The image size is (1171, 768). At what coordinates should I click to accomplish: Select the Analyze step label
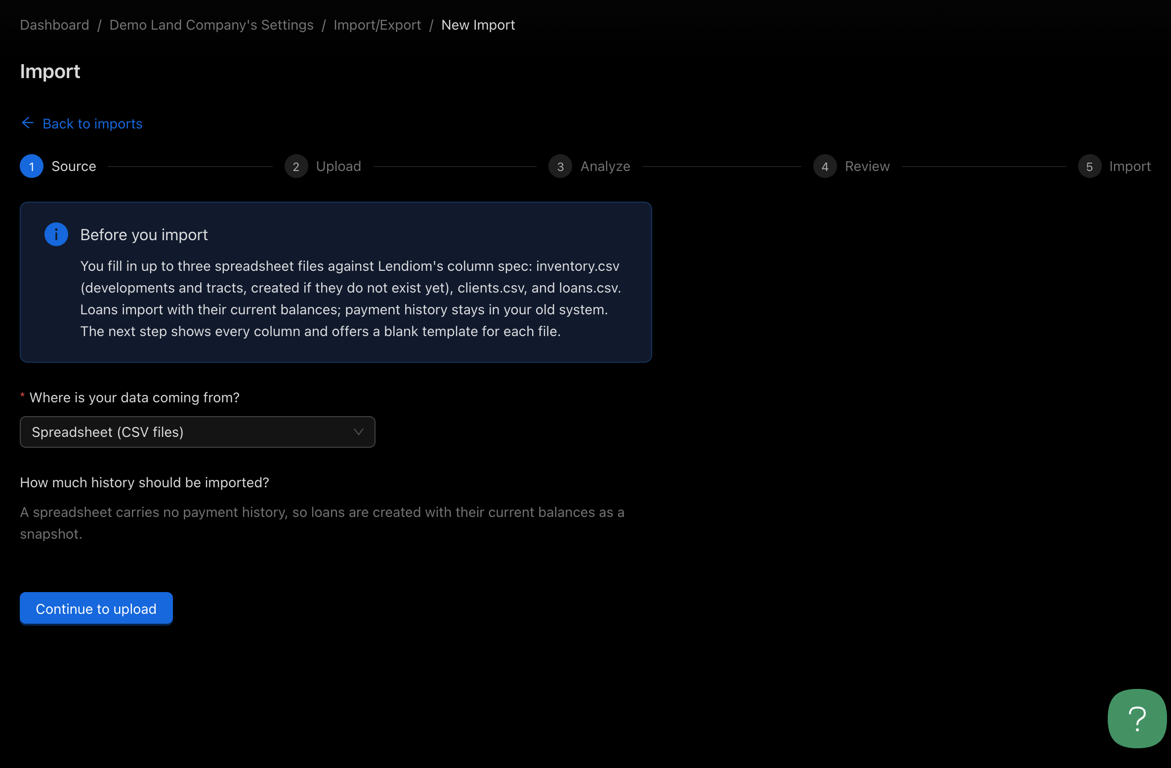605,166
